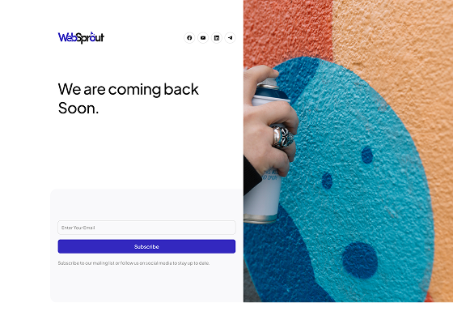The width and height of the screenshot is (453, 324).
Task: Click the mailing list description text
Action: point(133,263)
